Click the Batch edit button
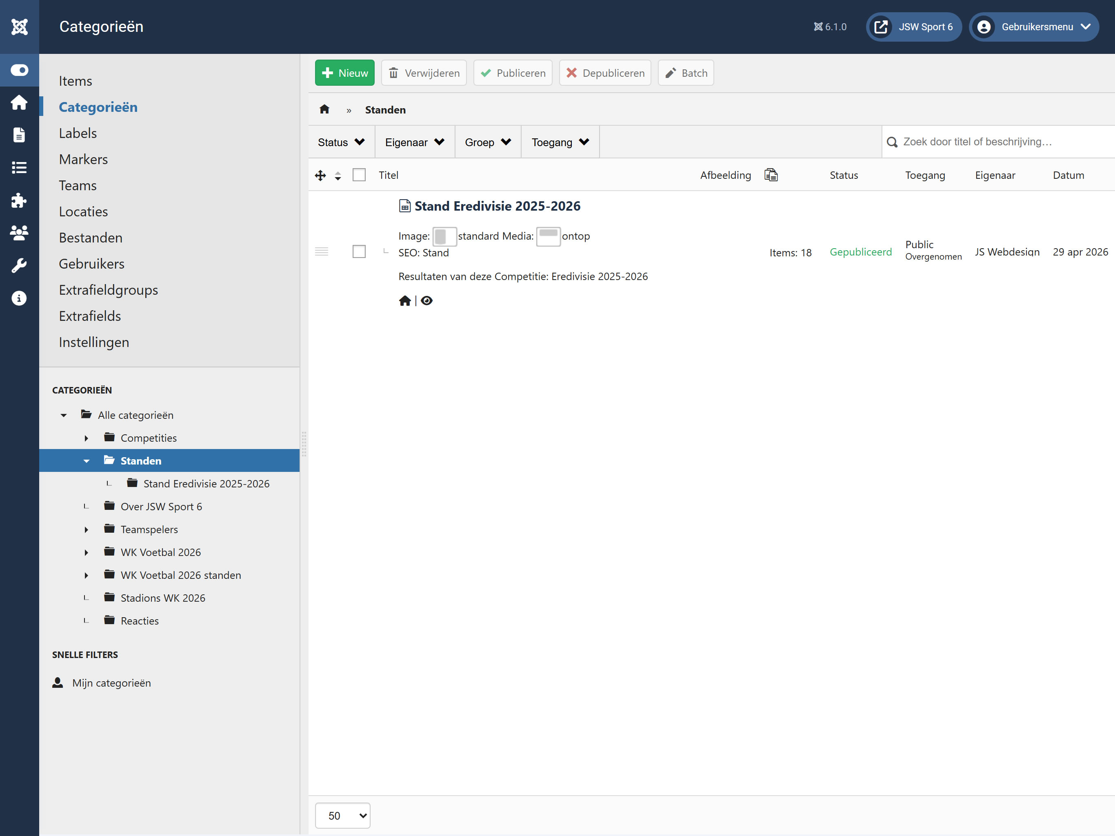The image size is (1115, 836). (686, 73)
